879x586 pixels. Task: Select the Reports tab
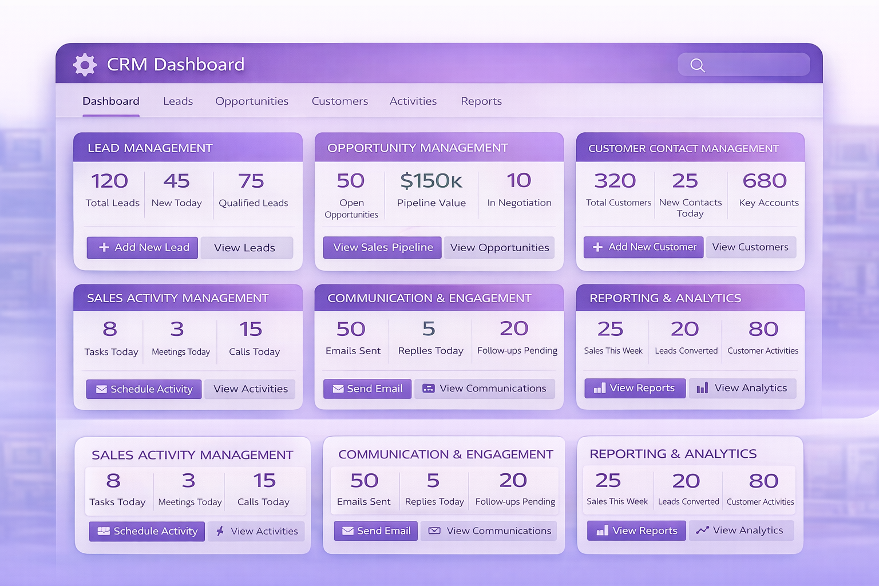click(481, 101)
